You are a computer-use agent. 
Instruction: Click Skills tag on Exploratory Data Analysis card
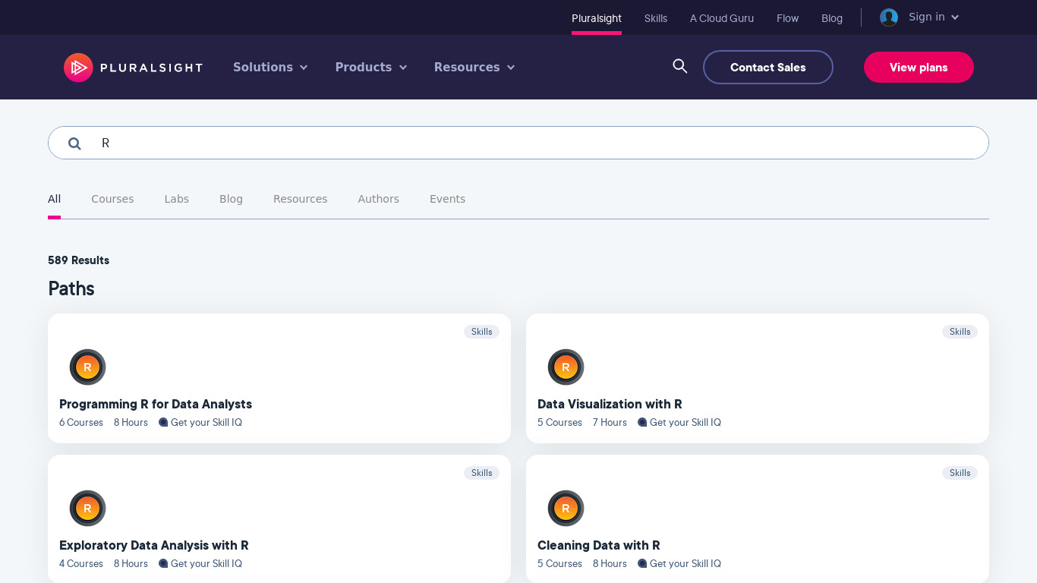point(481,473)
